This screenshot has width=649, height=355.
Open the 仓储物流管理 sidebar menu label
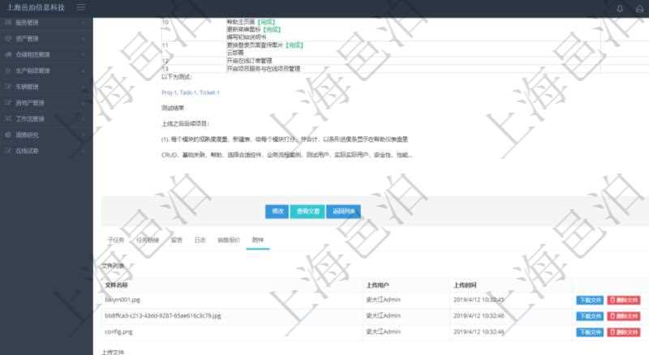32,54
